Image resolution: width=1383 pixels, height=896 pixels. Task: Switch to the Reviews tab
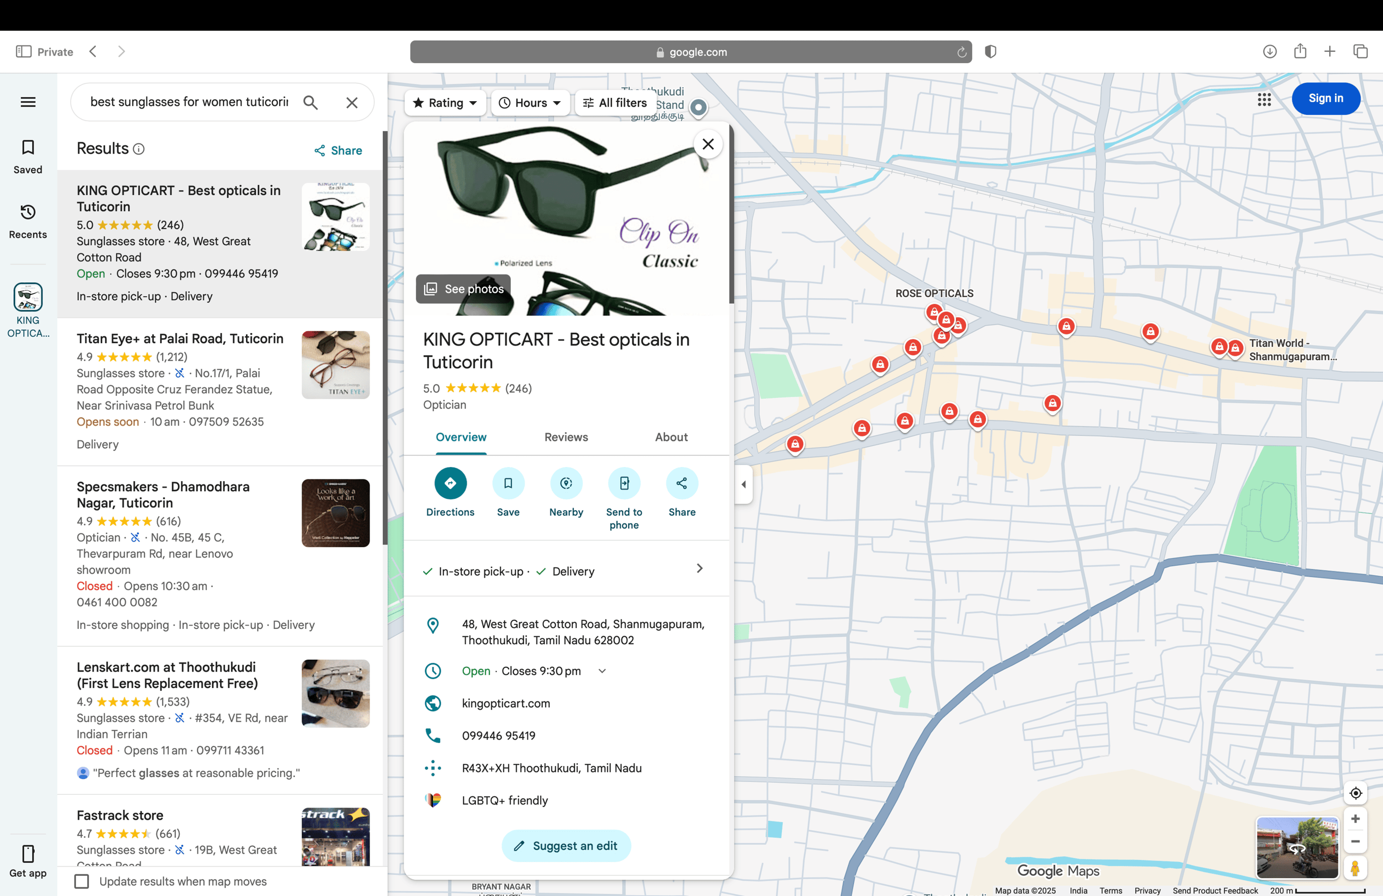[x=566, y=437]
